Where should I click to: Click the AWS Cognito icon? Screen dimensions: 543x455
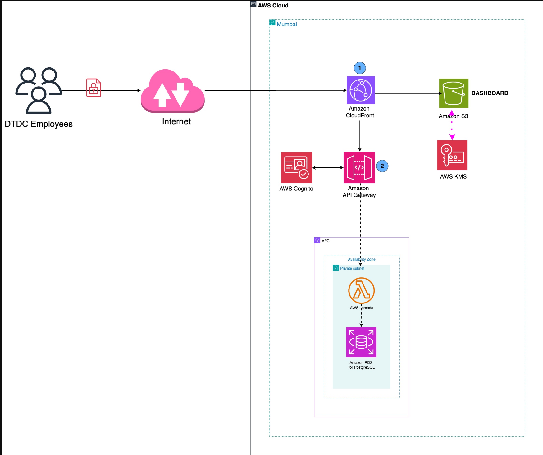296,167
